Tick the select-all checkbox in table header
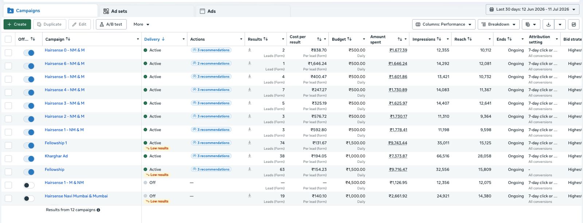The image size is (583, 223). click(x=8, y=39)
